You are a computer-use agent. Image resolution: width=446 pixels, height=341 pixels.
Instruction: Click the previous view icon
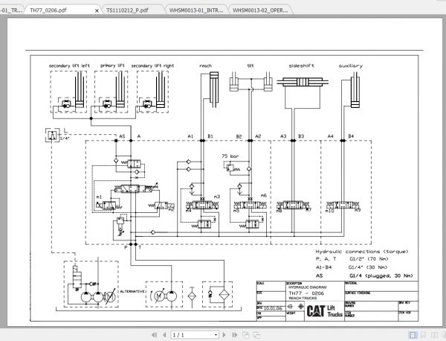click(x=245, y=335)
